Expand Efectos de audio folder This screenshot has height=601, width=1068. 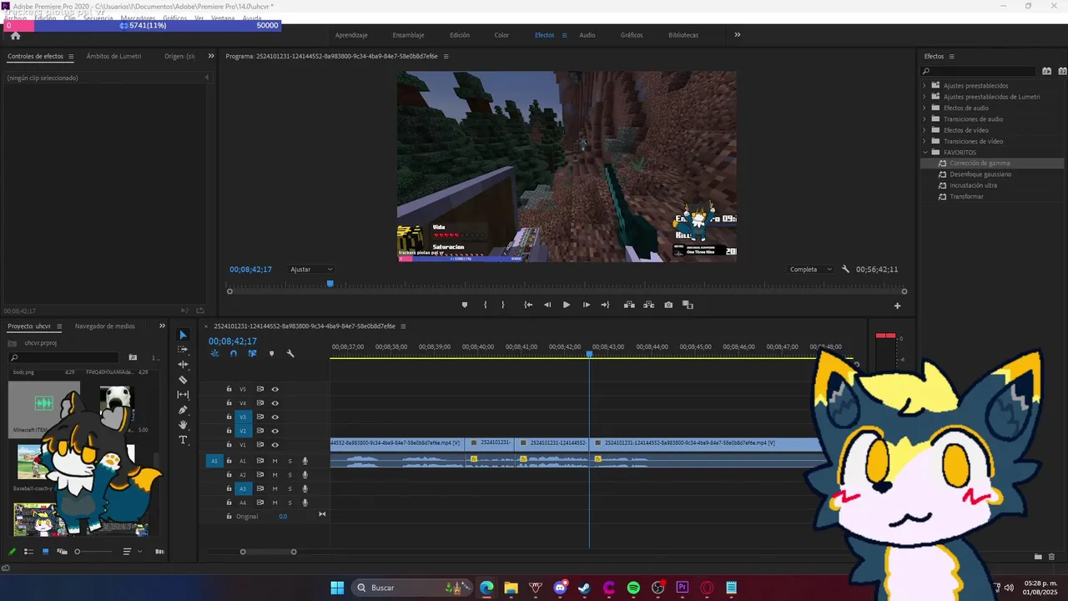pos(924,108)
